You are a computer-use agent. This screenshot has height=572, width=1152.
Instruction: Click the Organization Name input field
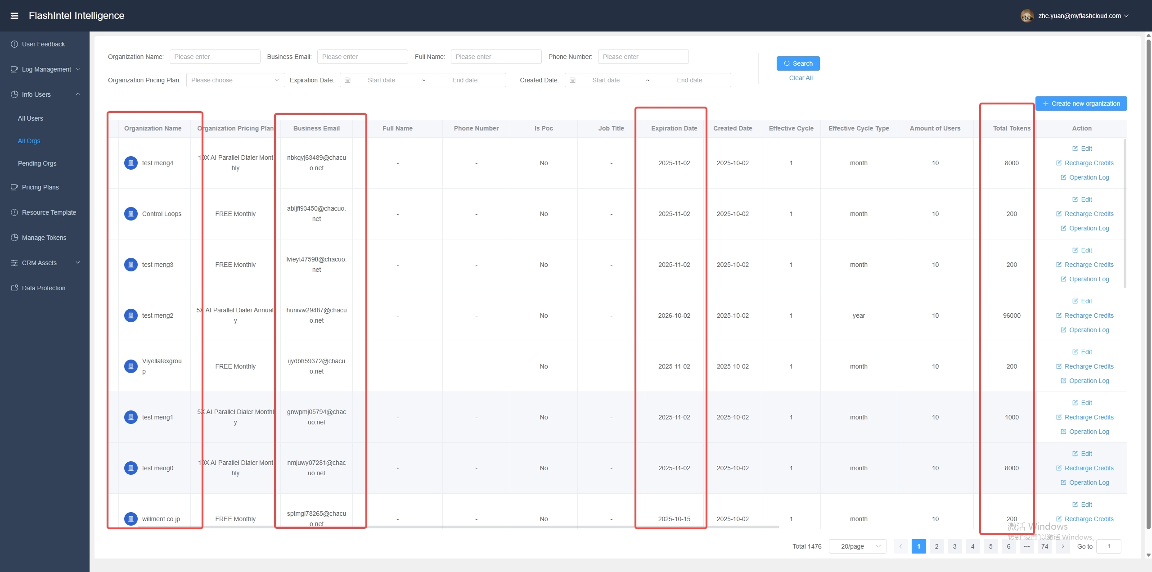click(x=215, y=57)
